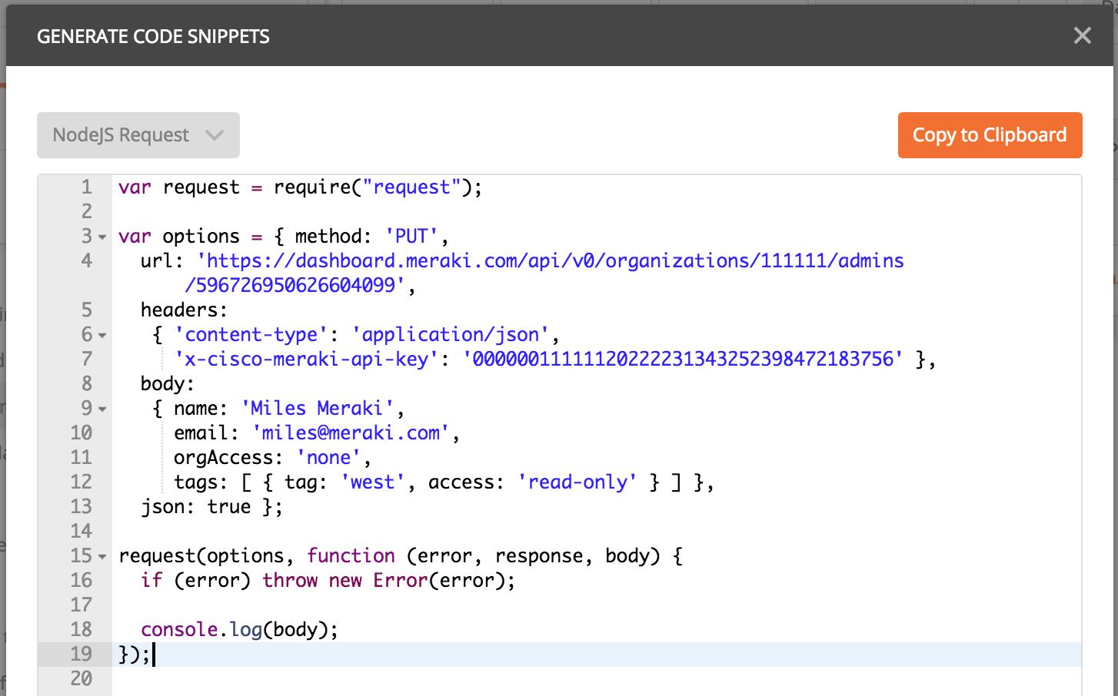Click line number 1 in gutter

[86, 187]
